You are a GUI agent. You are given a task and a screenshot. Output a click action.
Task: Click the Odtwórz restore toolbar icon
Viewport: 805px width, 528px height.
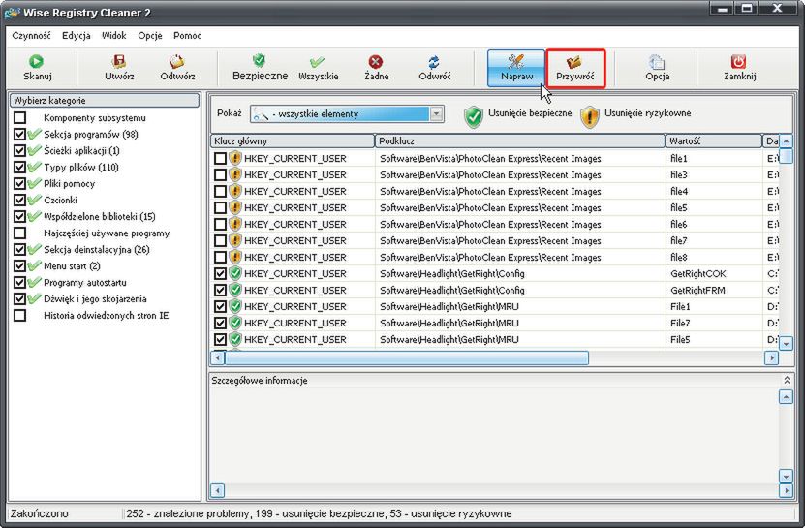(177, 62)
